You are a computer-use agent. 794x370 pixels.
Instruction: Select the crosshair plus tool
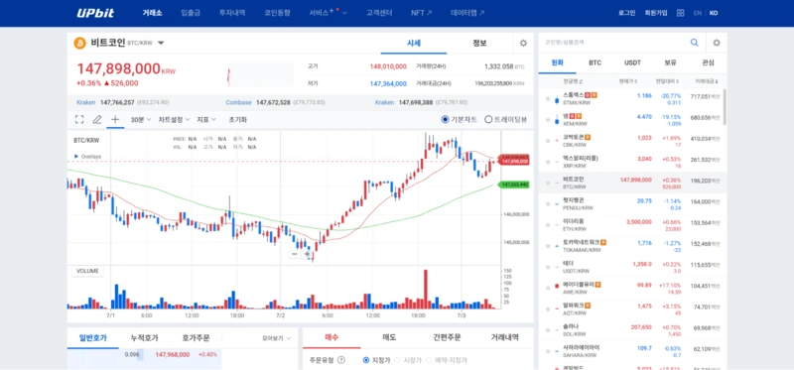(x=115, y=119)
